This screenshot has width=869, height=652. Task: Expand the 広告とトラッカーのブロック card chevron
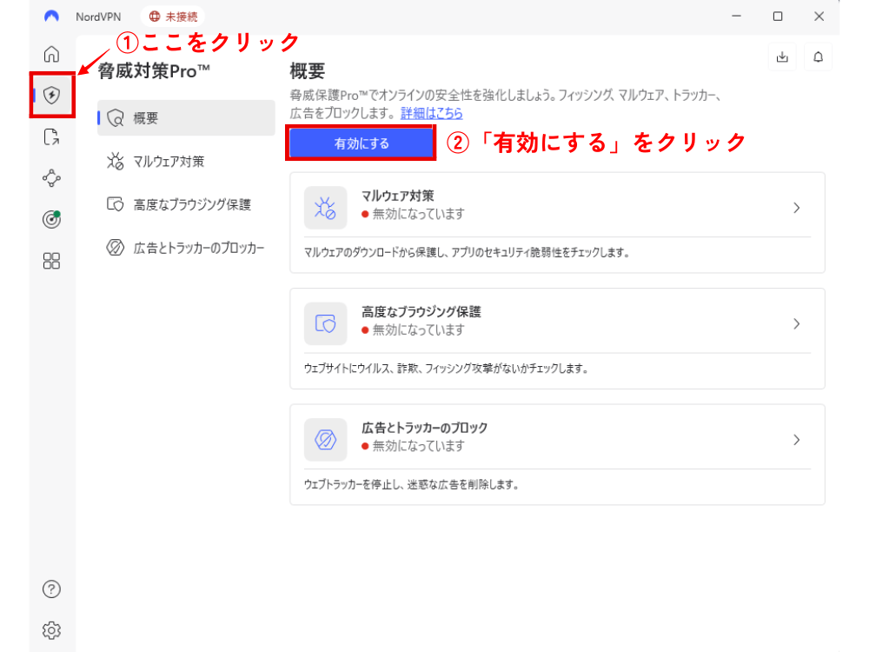click(x=796, y=440)
